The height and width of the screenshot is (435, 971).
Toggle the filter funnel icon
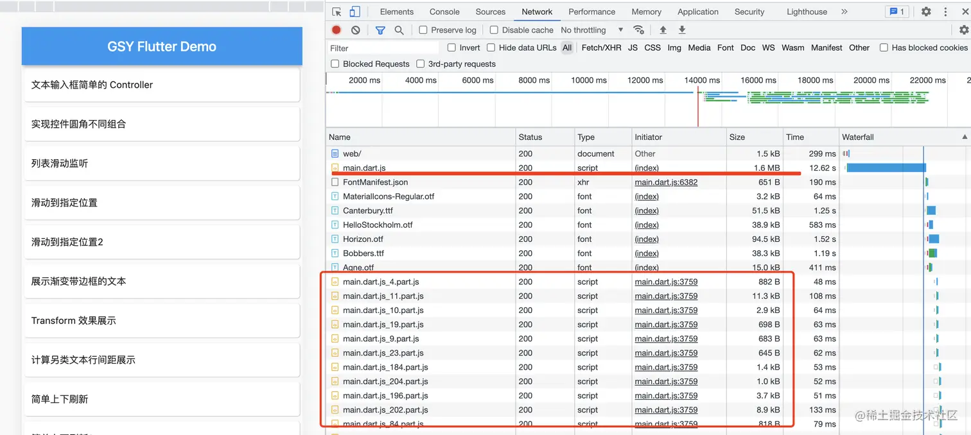coord(380,30)
